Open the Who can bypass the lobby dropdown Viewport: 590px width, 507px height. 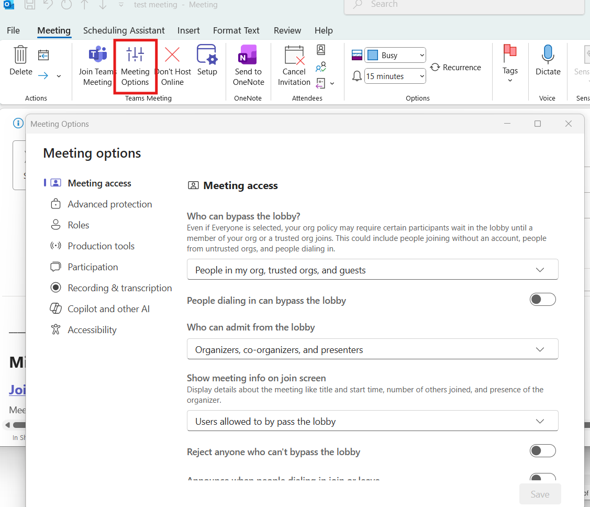(372, 270)
